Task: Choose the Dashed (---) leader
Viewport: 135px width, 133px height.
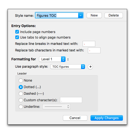Action: click(x=21, y=94)
